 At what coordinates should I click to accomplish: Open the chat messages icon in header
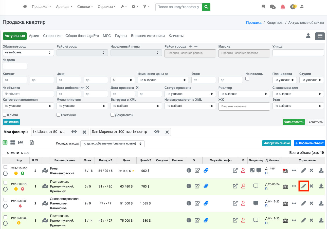(x=273, y=7)
